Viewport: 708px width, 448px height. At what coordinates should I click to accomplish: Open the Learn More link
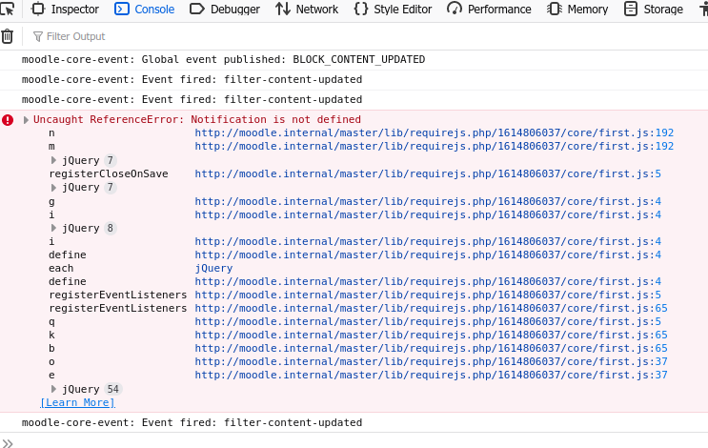(78, 402)
